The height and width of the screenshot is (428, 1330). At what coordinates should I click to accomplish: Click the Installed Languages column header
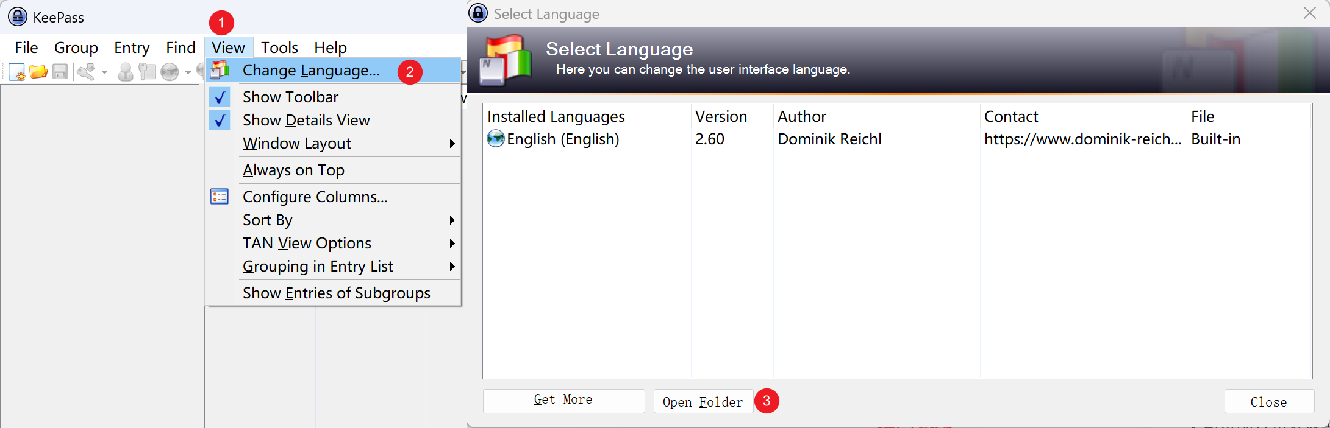tap(587, 116)
